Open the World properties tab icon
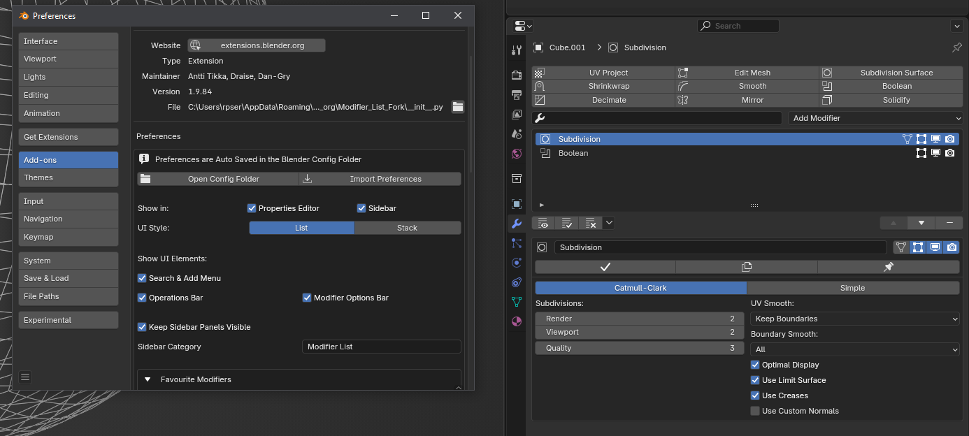This screenshot has height=436, width=969. tap(517, 153)
